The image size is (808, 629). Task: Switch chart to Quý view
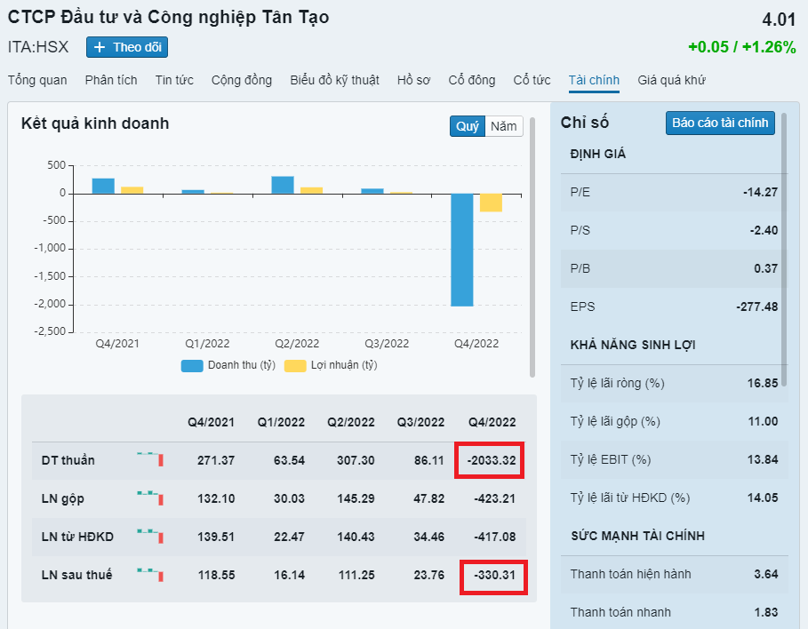click(468, 126)
